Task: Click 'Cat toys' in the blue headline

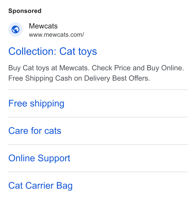Action: point(78,51)
